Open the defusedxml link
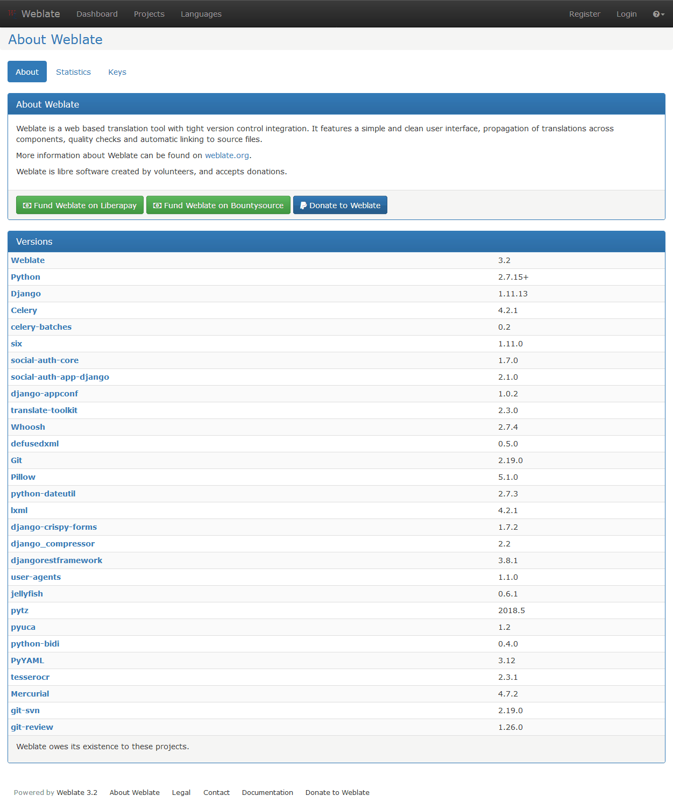 click(35, 444)
